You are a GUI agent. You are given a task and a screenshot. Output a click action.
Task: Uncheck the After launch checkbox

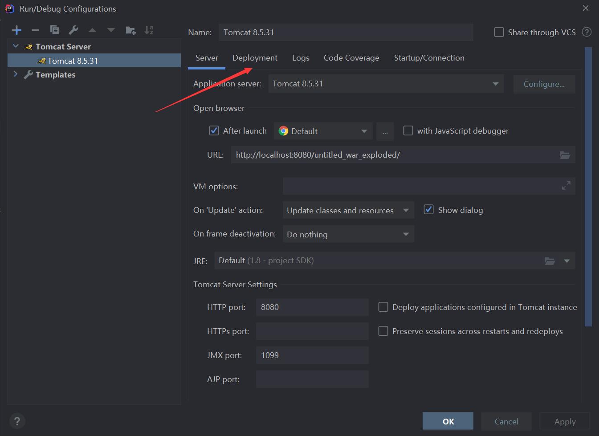214,130
